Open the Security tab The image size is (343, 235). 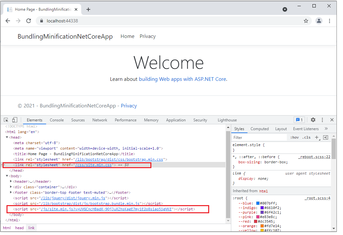(x=200, y=120)
